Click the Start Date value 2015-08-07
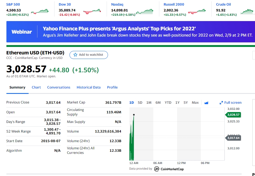This screenshot has width=255, height=176. point(51,141)
